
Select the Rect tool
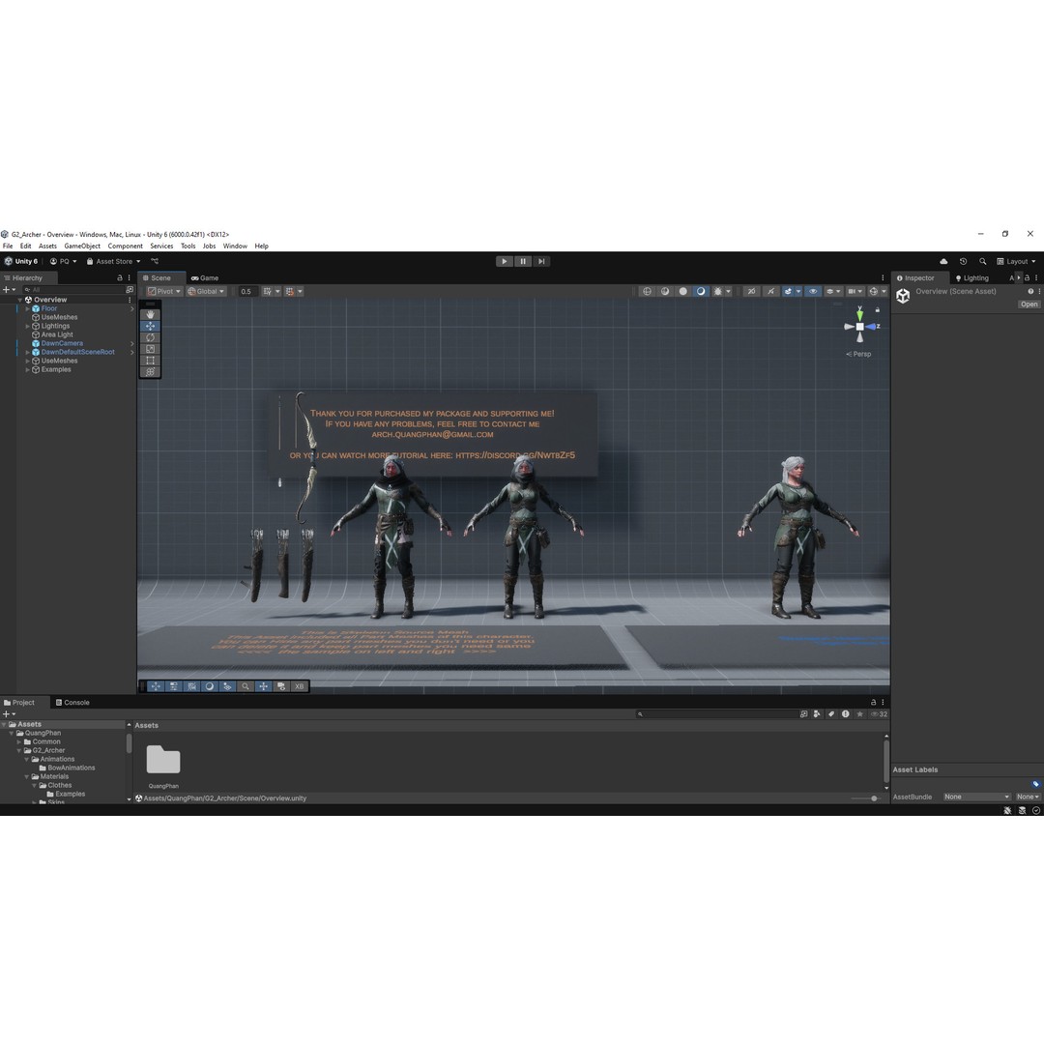[x=150, y=361]
